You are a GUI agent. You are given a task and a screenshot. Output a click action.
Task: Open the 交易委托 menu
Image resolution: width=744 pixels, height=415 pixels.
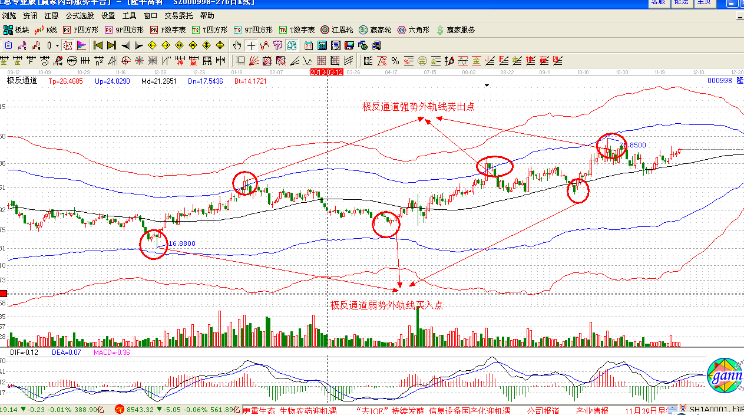[x=178, y=16]
